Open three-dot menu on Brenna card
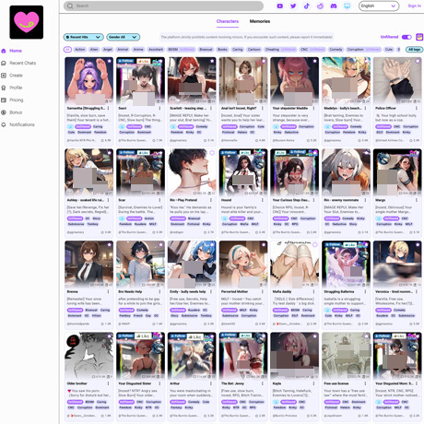Viewport: 424px width, 424px height. pyautogui.click(x=108, y=291)
